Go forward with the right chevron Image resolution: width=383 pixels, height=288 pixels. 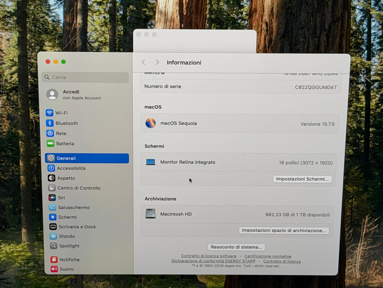(157, 62)
